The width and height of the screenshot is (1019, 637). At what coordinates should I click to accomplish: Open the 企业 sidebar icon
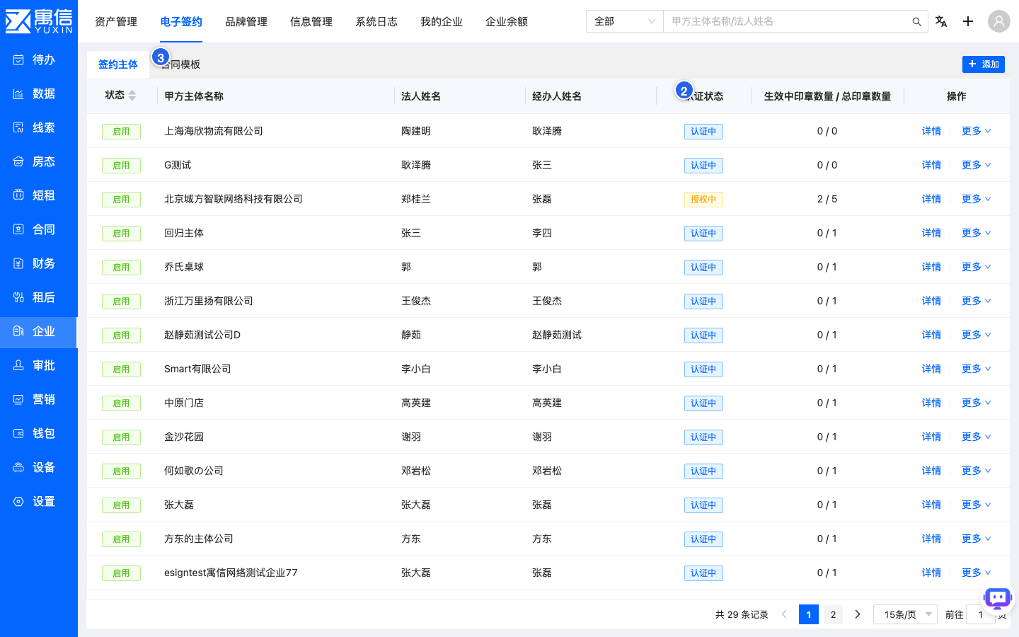(x=18, y=331)
